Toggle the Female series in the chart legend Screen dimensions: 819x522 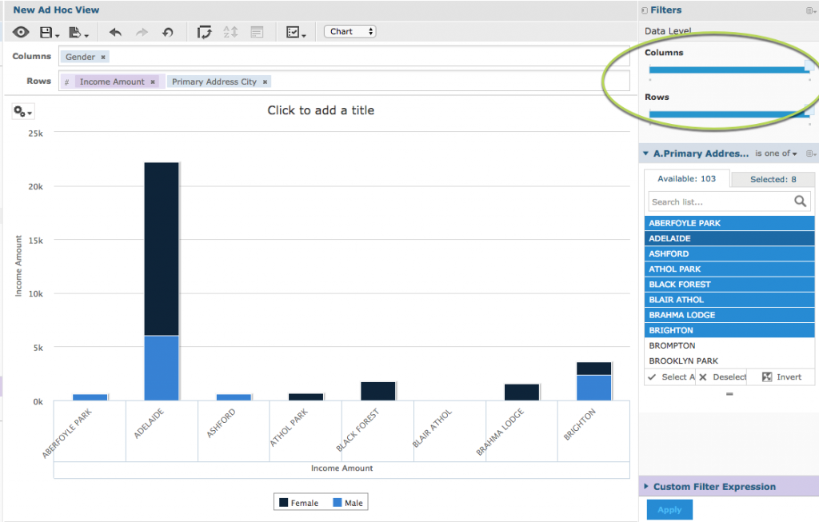296,502
